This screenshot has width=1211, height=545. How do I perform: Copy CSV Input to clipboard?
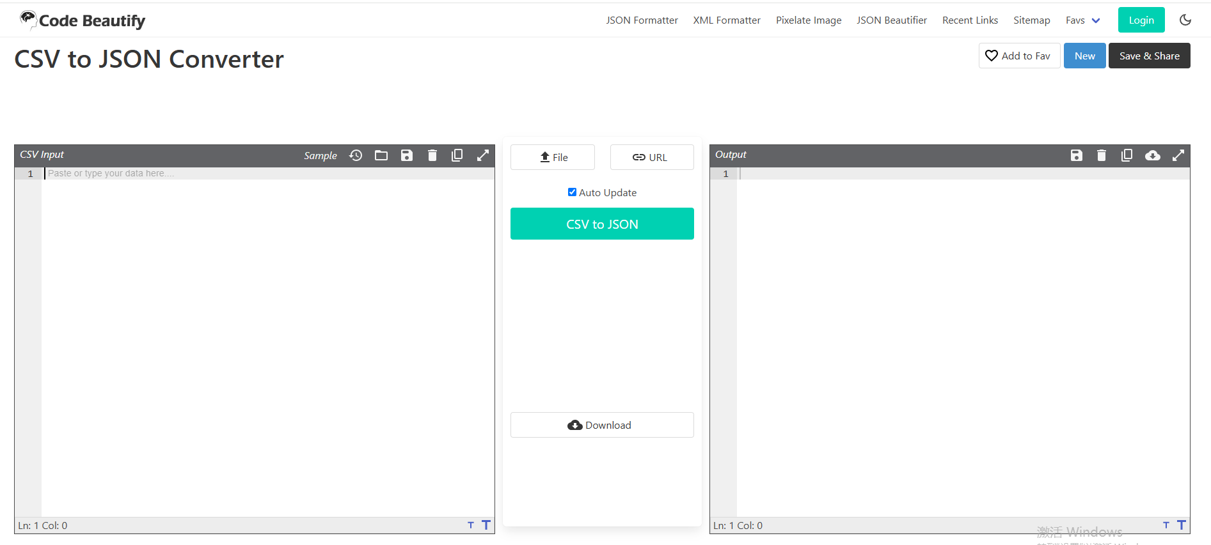[457, 155]
